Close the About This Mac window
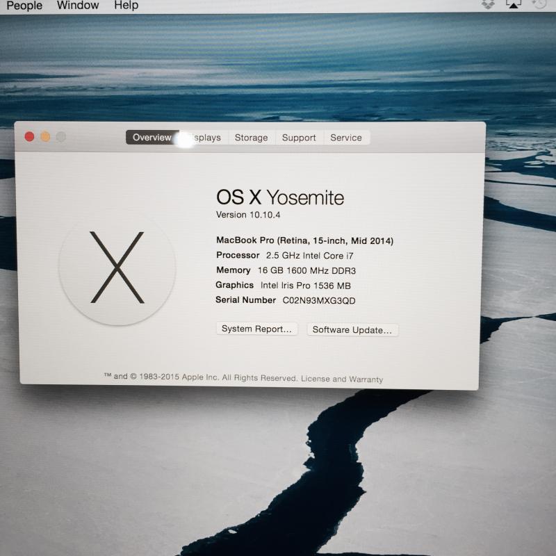The height and width of the screenshot is (556, 556). (x=29, y=136)
